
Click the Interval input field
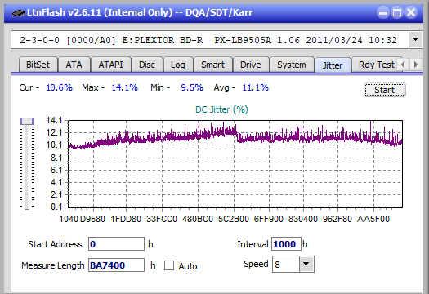pos(286,244)
